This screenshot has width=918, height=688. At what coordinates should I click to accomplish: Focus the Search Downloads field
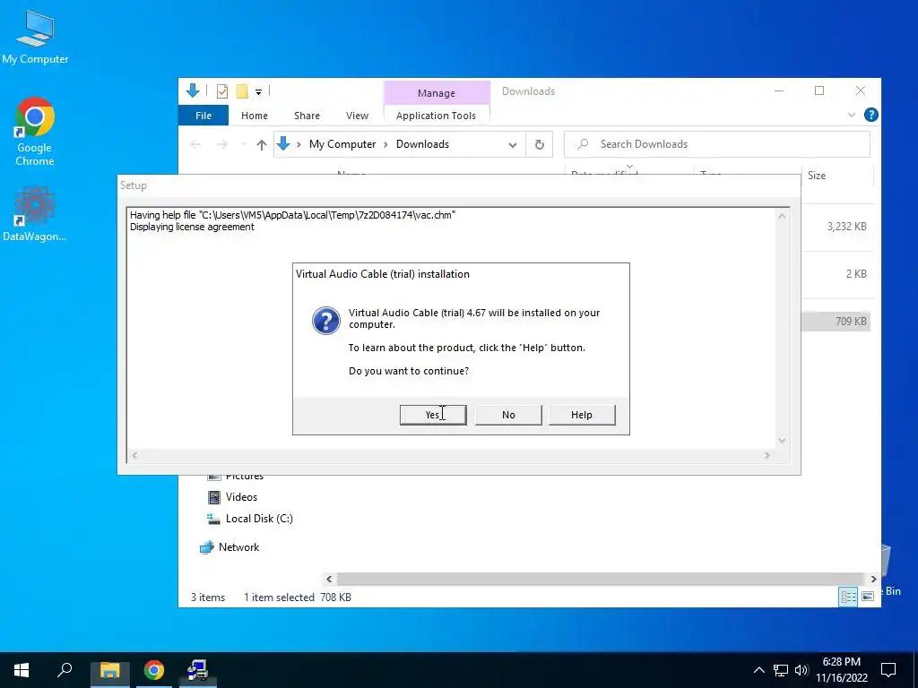[716, 144]
